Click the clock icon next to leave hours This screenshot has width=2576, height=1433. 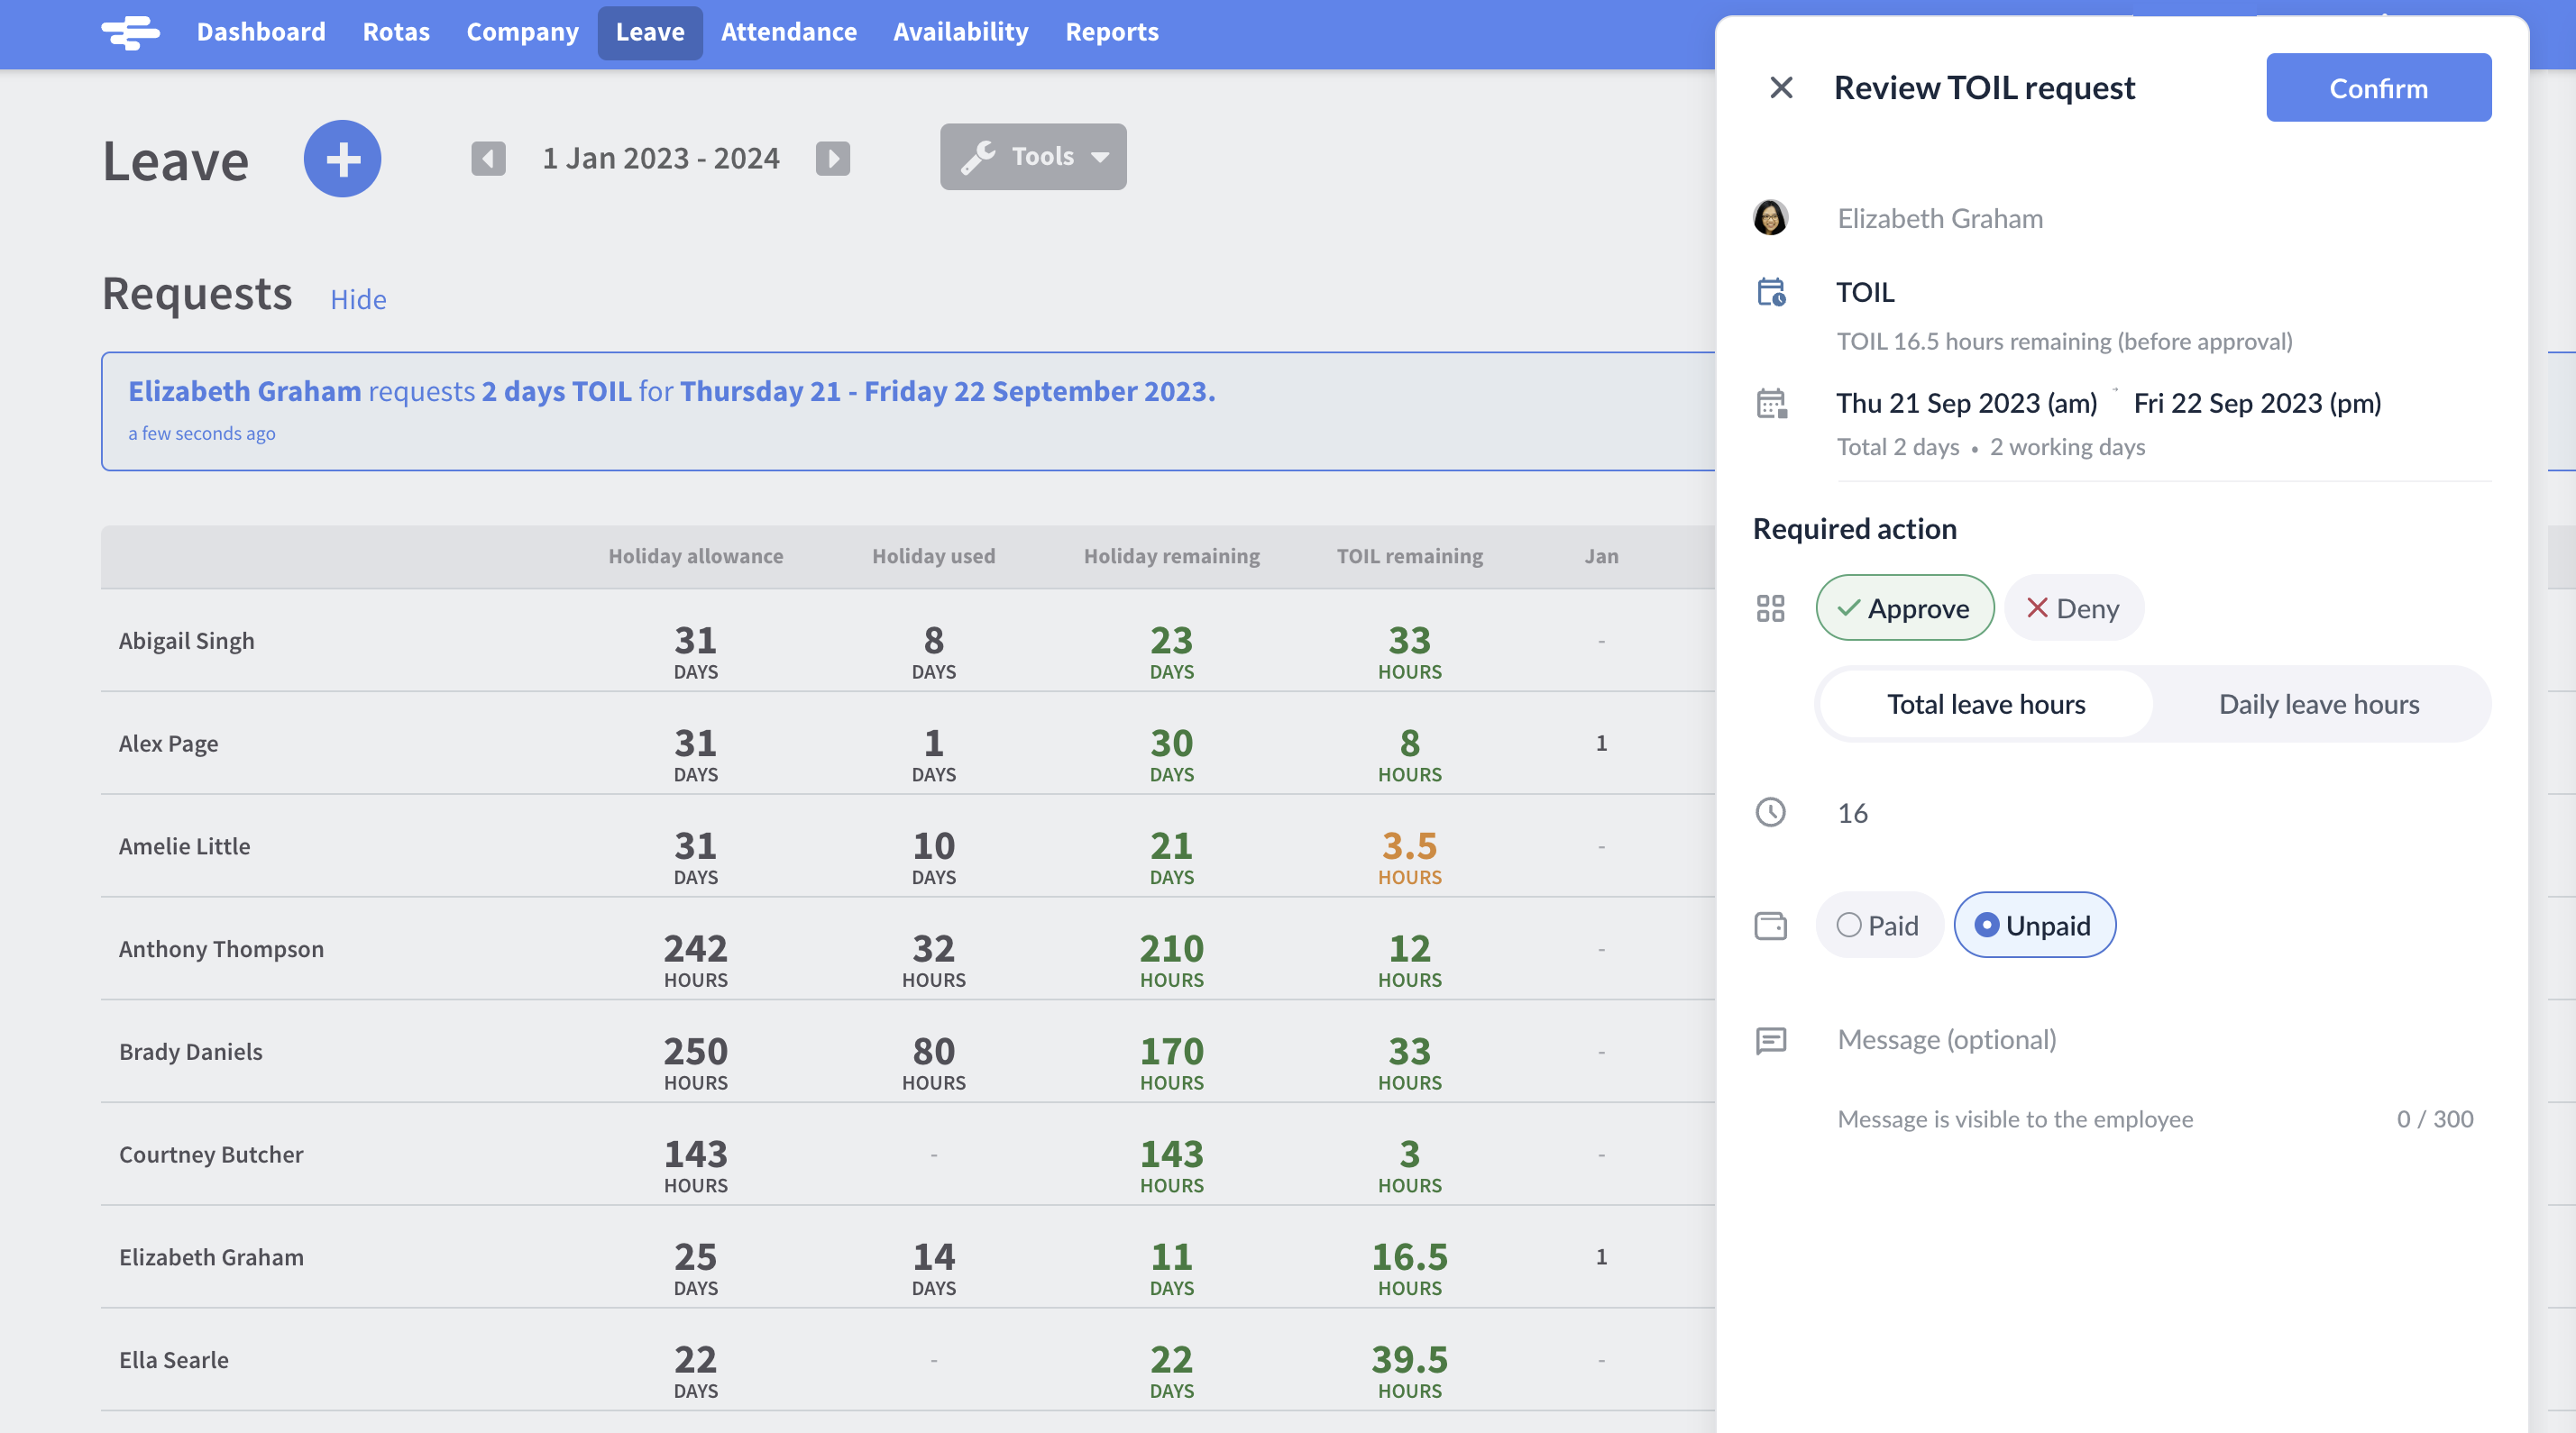pyautogui.click(x=1771, y=812)
